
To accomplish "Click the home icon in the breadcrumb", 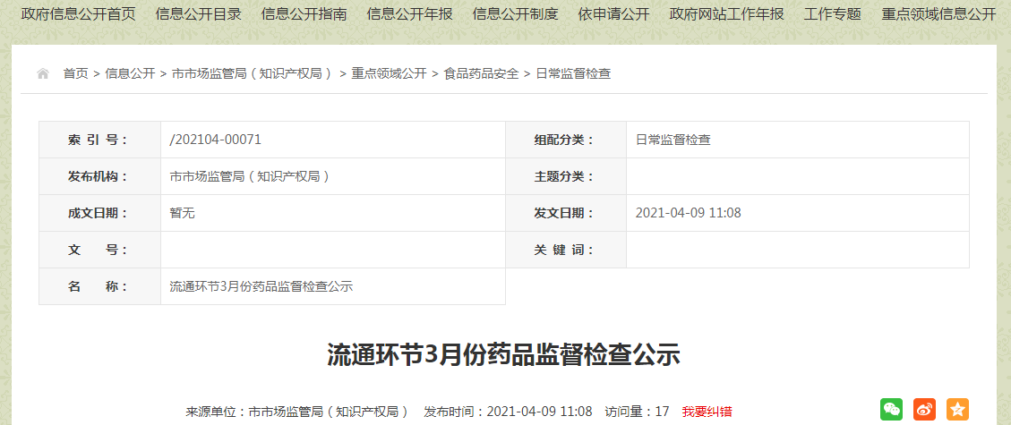I will 43,73.
